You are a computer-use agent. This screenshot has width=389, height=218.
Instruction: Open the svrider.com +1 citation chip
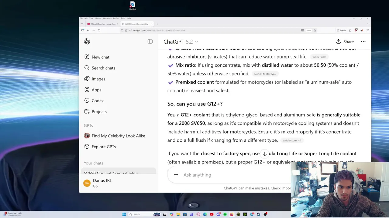point(292,140)
